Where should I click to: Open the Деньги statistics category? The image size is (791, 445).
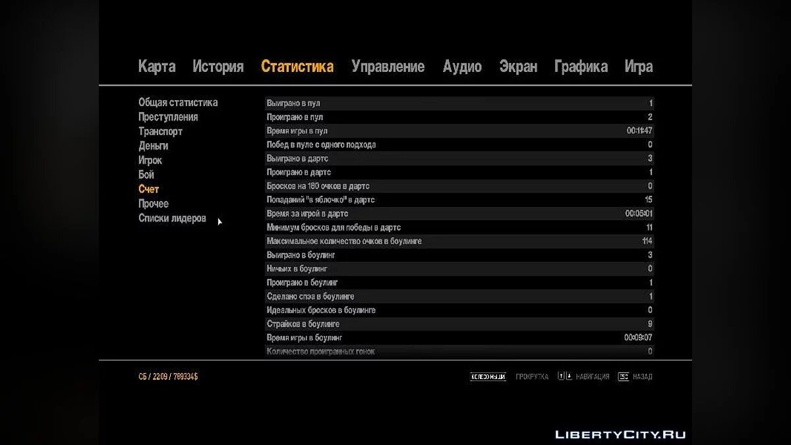153,146
